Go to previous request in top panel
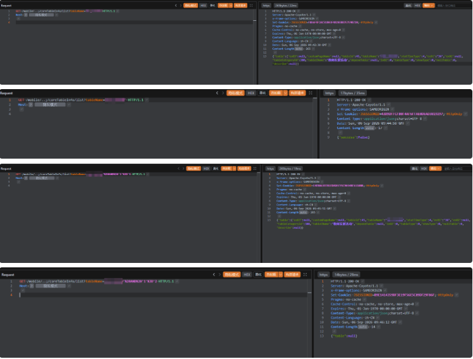The image size is (473, 359). pyautogui.click(x=176, y=6)
